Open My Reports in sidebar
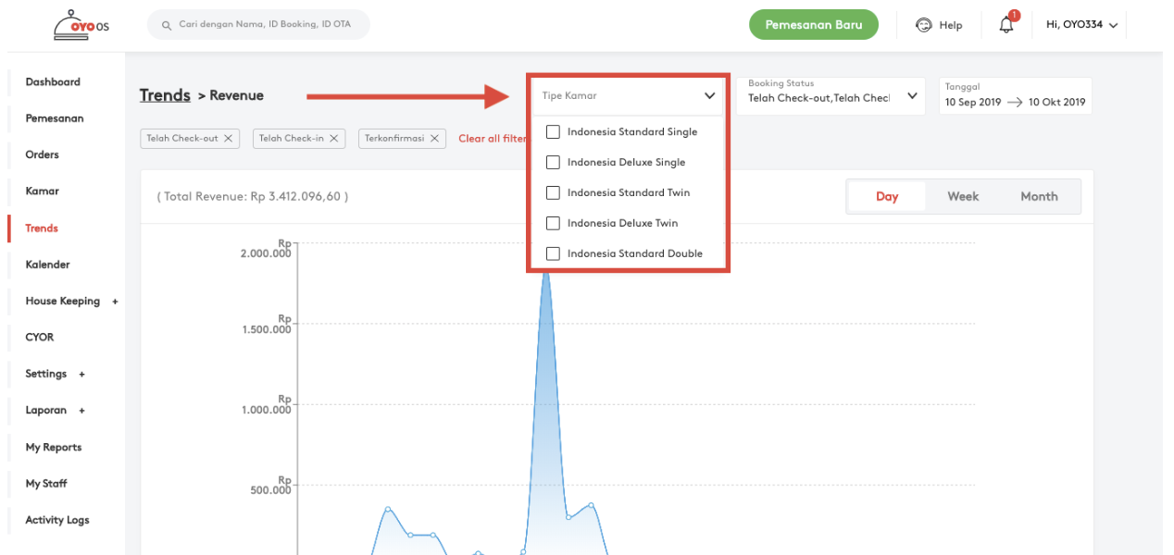 coord(54,448)
